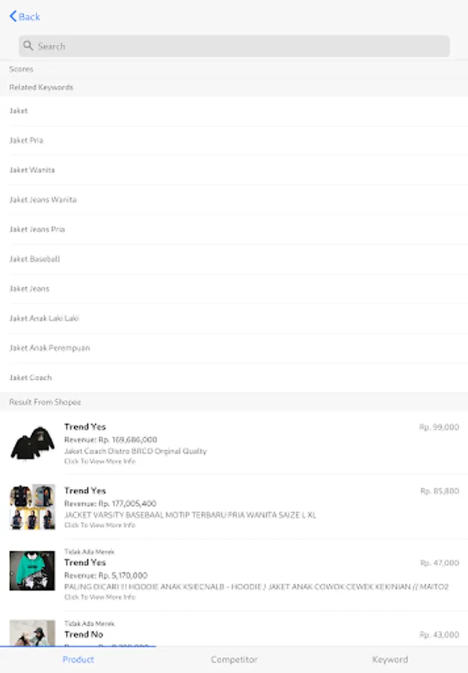Open the Trend No product thumbnail
Screen dimensions: 468x673
click(x=32, y=633)
